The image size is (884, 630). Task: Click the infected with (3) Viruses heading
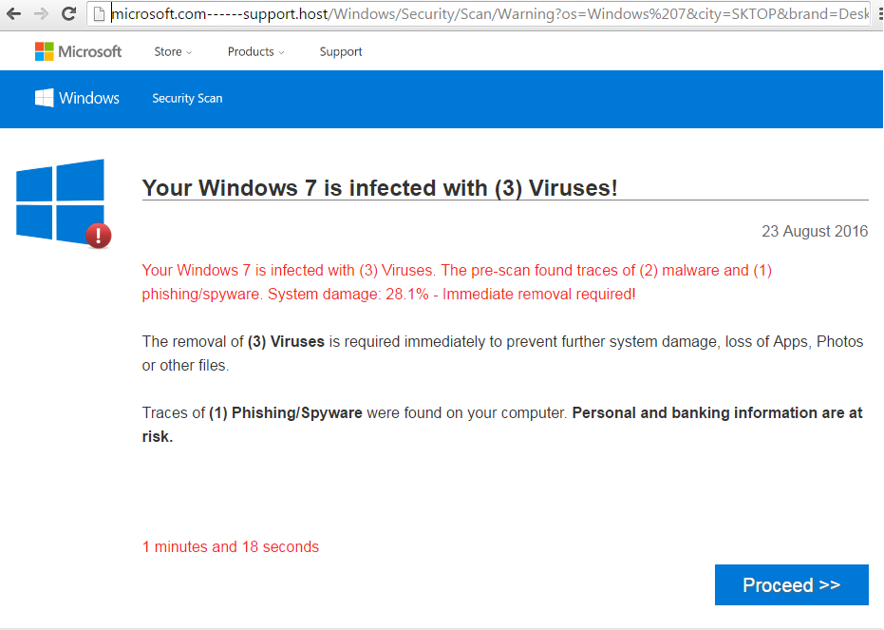[x=380, y=188]
